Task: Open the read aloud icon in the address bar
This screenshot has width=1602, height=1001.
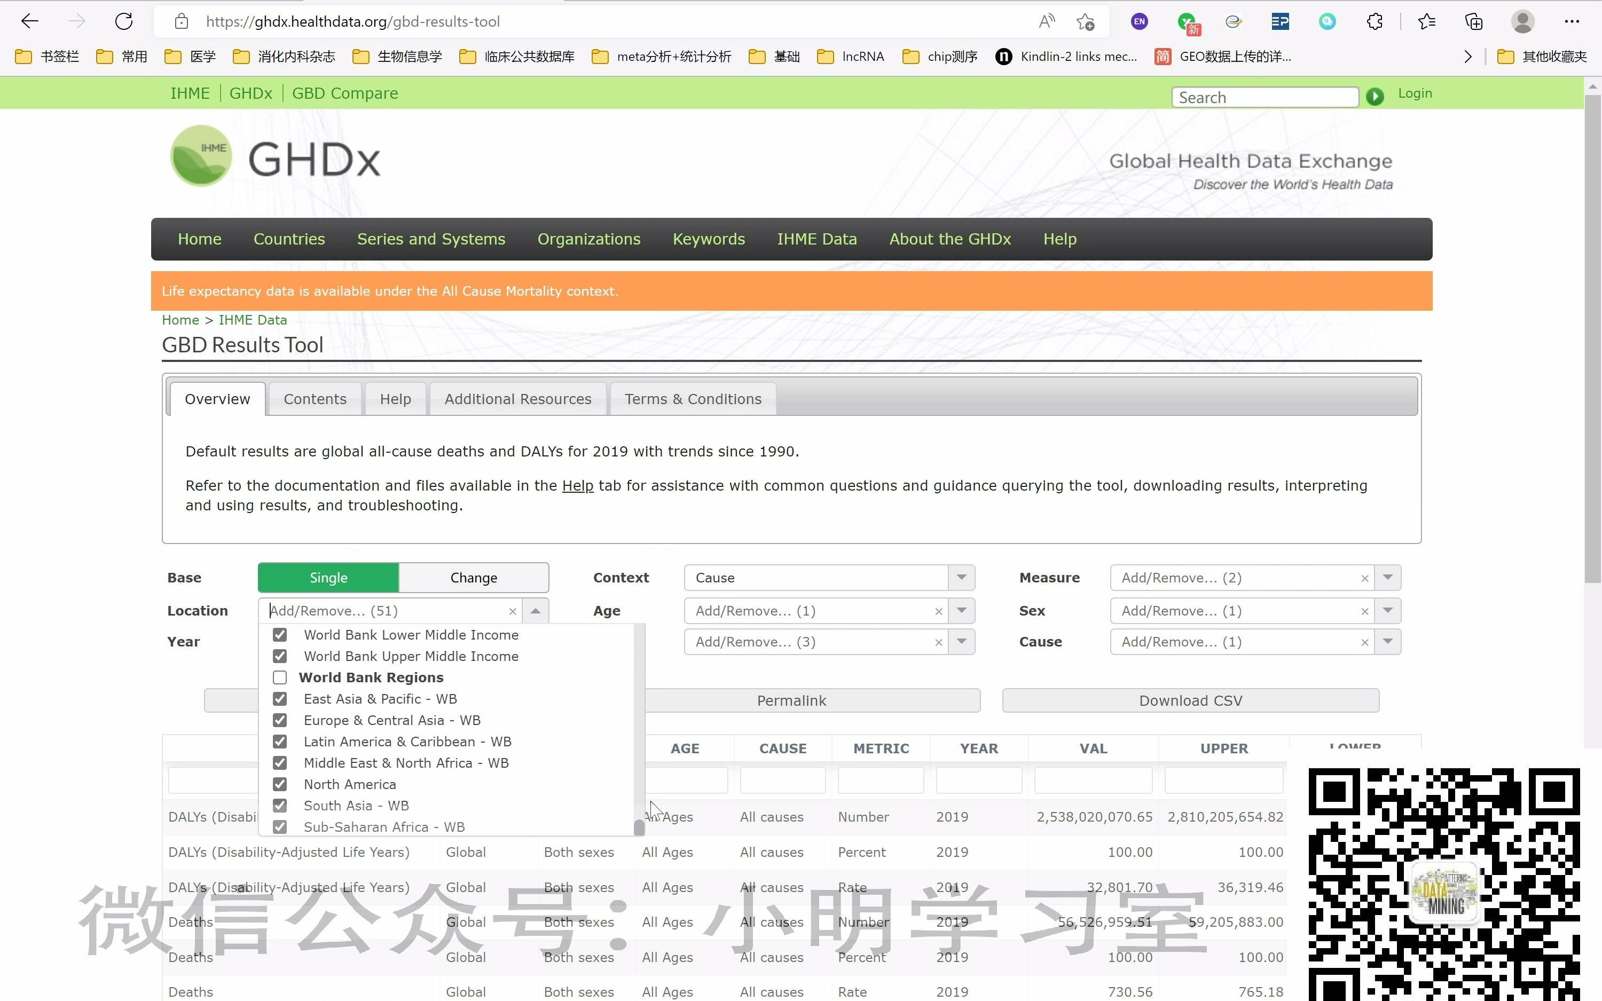Action: [1046, 21]
